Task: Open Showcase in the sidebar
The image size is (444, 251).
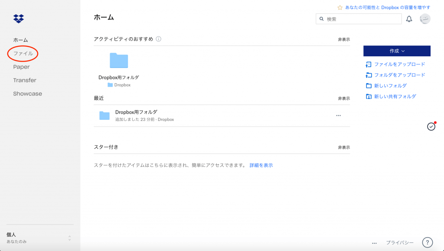Action: [x=27, y=94]
